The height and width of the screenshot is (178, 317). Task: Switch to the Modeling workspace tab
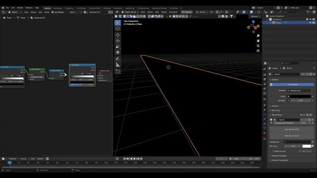[57, 8]
